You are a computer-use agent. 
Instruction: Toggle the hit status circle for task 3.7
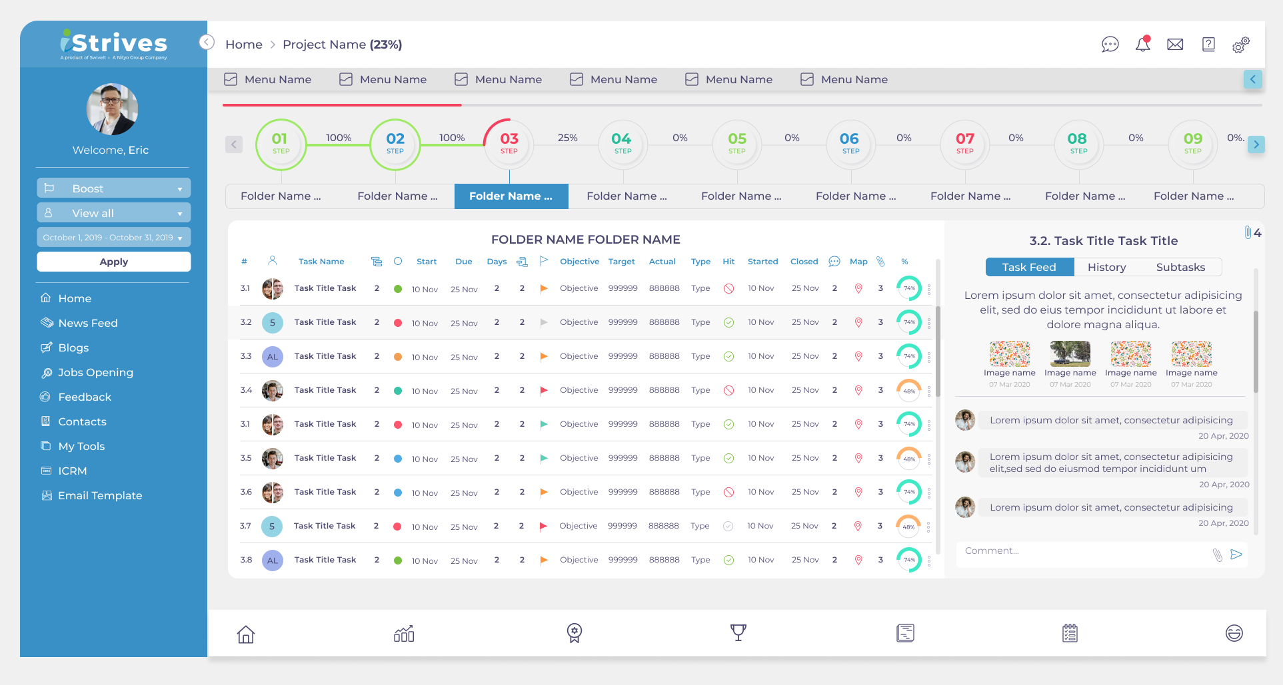tap(728, 527)
